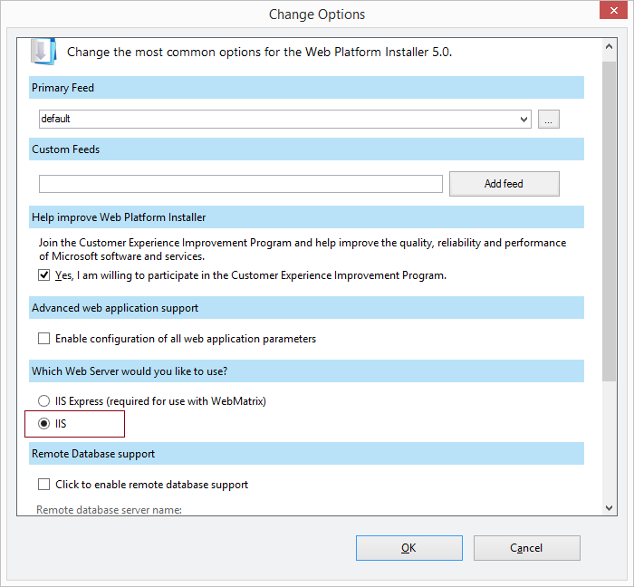Click the Primary Feed section header

point(306,88)
